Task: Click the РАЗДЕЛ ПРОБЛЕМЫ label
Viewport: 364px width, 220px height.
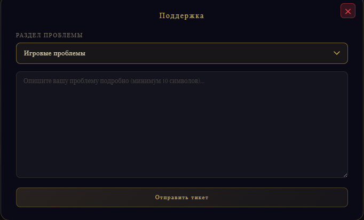Action: pyautogui.click(x=49, y=35)
